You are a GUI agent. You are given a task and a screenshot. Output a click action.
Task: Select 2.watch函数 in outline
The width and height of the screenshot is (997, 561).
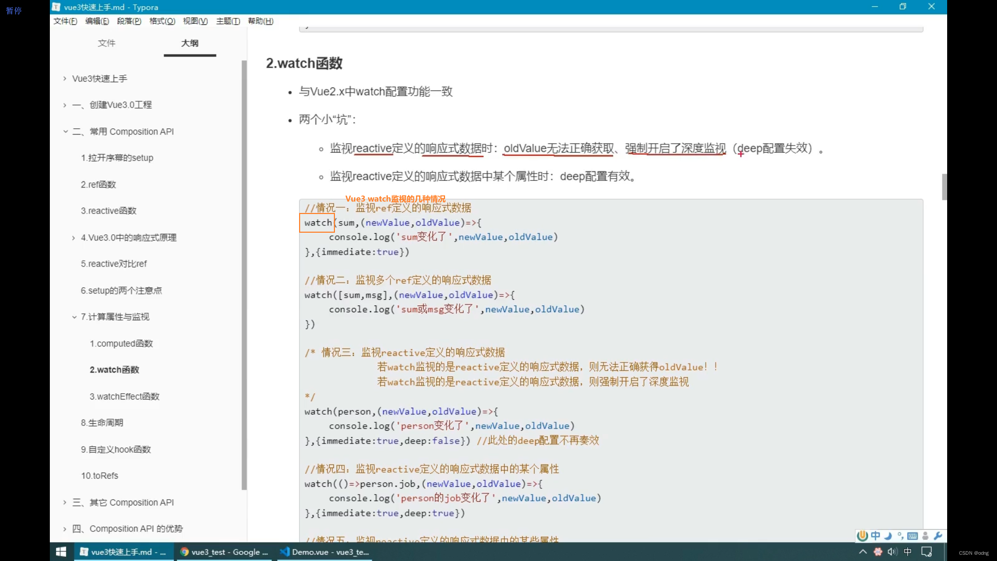coord(114,370)
